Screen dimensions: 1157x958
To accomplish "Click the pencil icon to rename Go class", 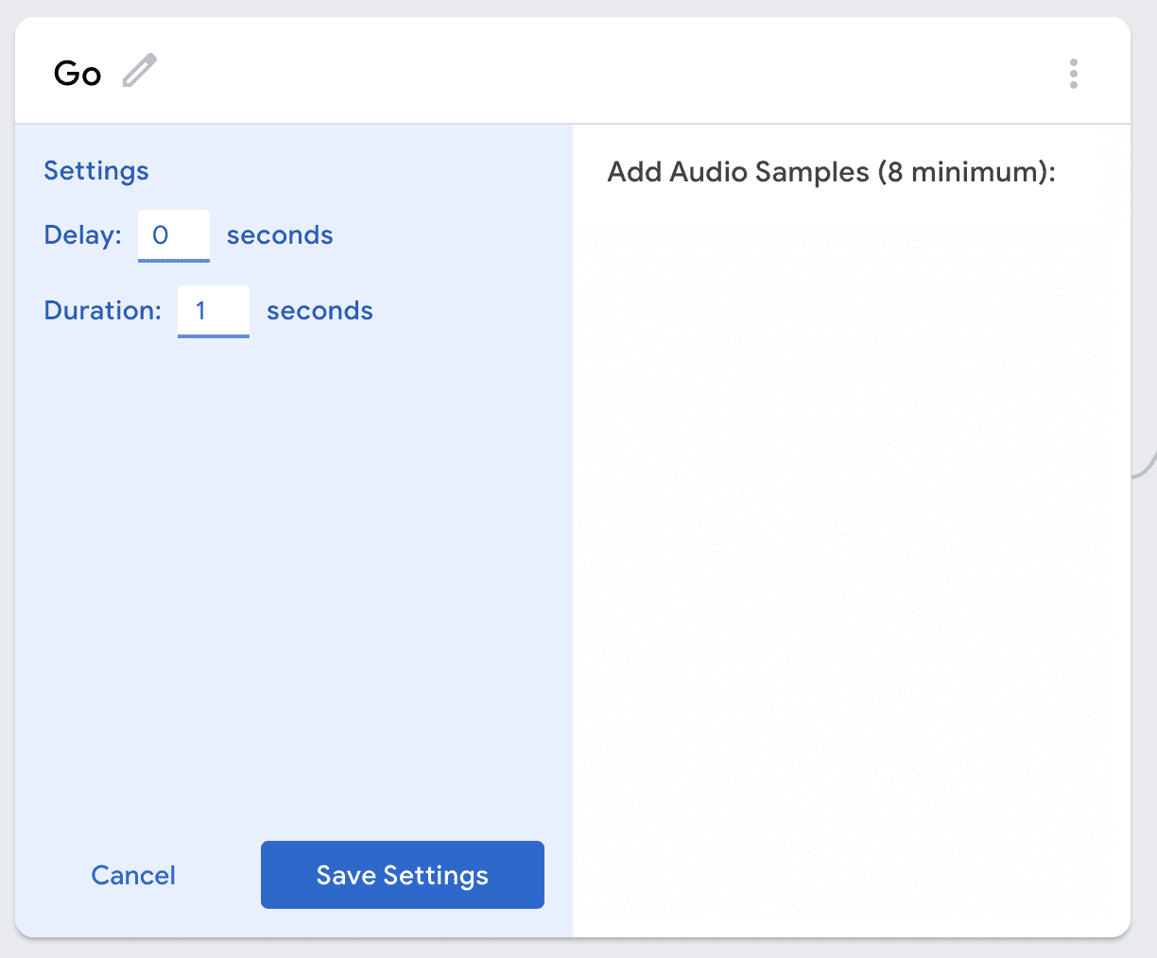I will tap(140, 72).
